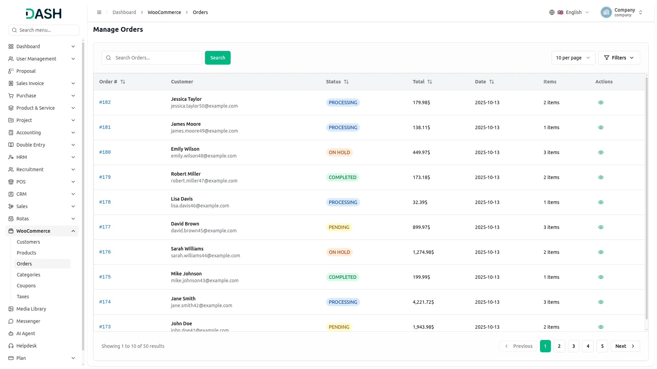Expand the HRM menu chevron
This screenshot has height=369, width=657.
(73, 157)
